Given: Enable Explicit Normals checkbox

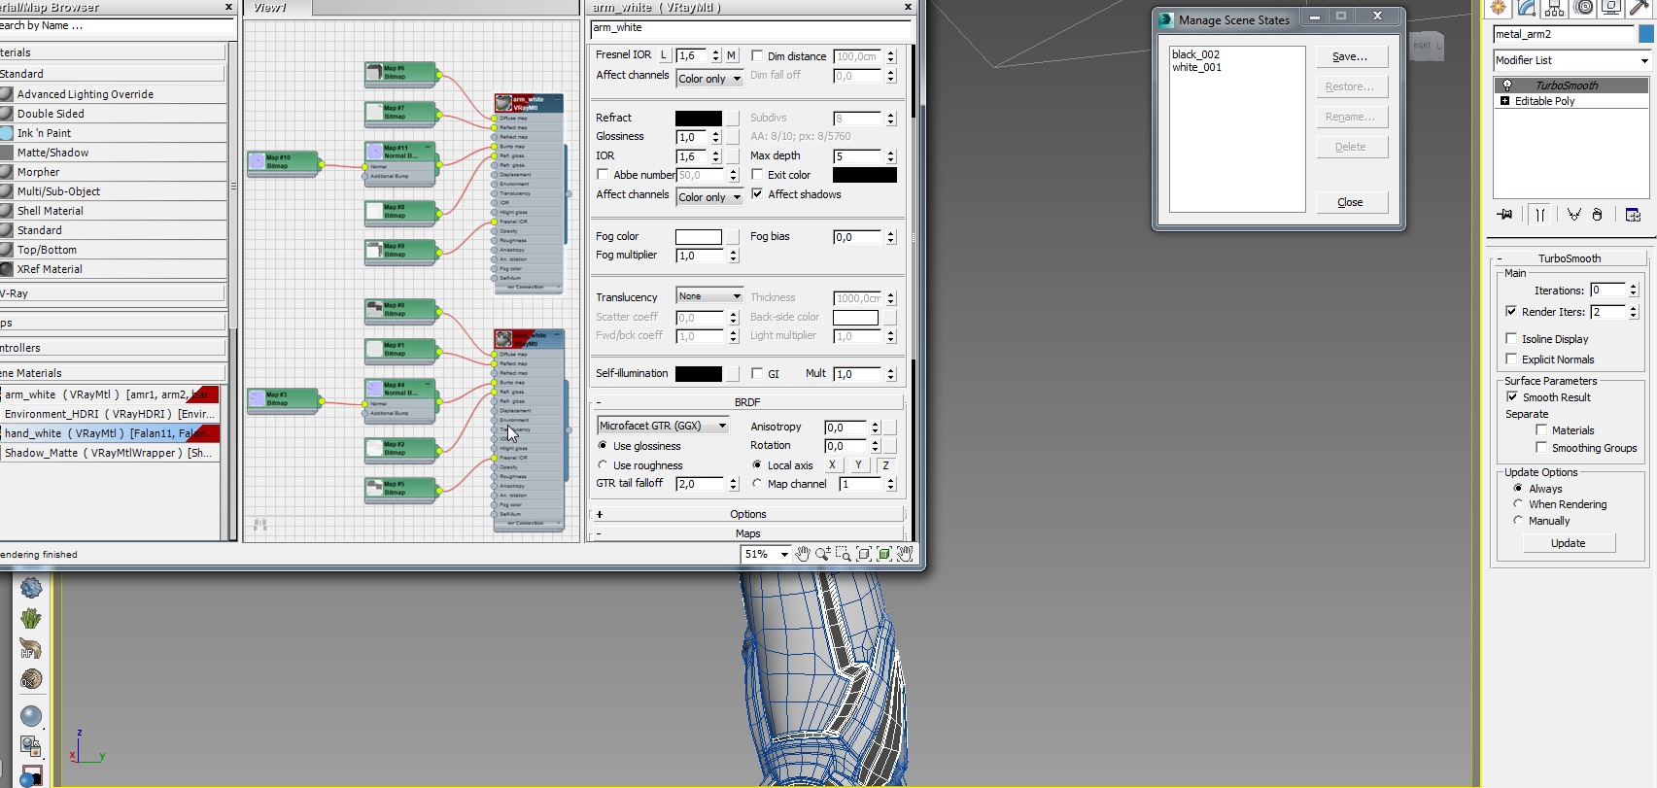Looking at the screenshot, I should tap(1511, 360).
